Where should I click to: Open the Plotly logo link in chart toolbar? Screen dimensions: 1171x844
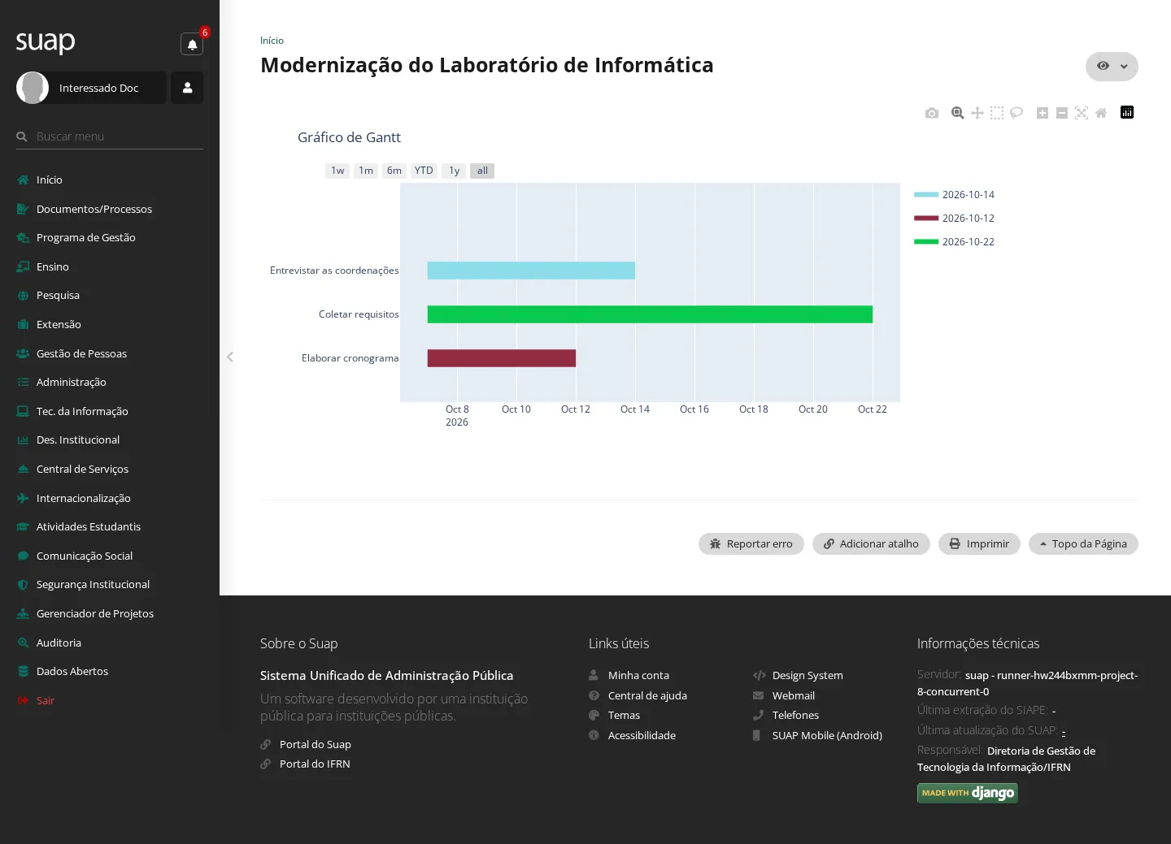click(x=1127, y=112)
